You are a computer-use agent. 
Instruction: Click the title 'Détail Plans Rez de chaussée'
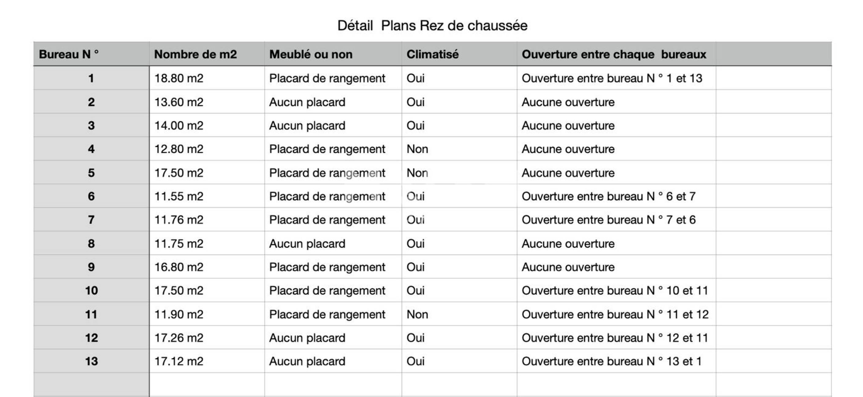point(432,26)
